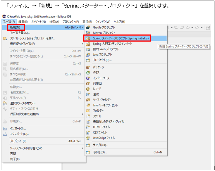The height and width of the screenshot is (171, 215).
Task: Click the Gradle プロジェクト elephant icon
Action: (x=88, y=27)
